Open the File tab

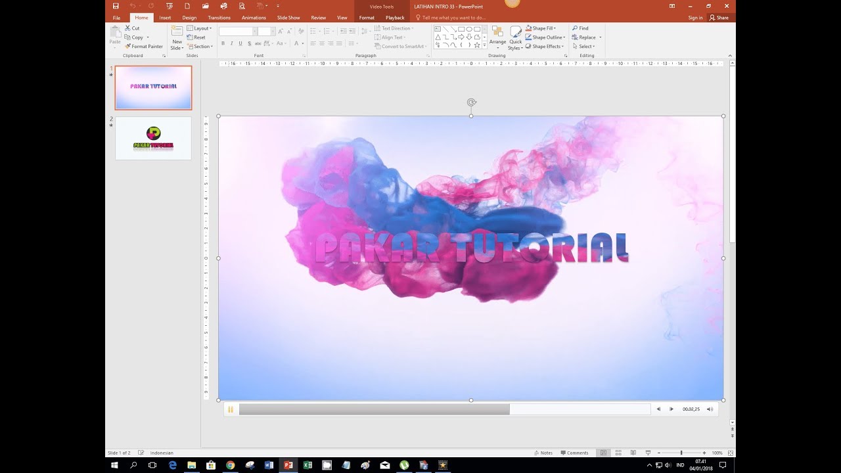[x=116, y=18]
